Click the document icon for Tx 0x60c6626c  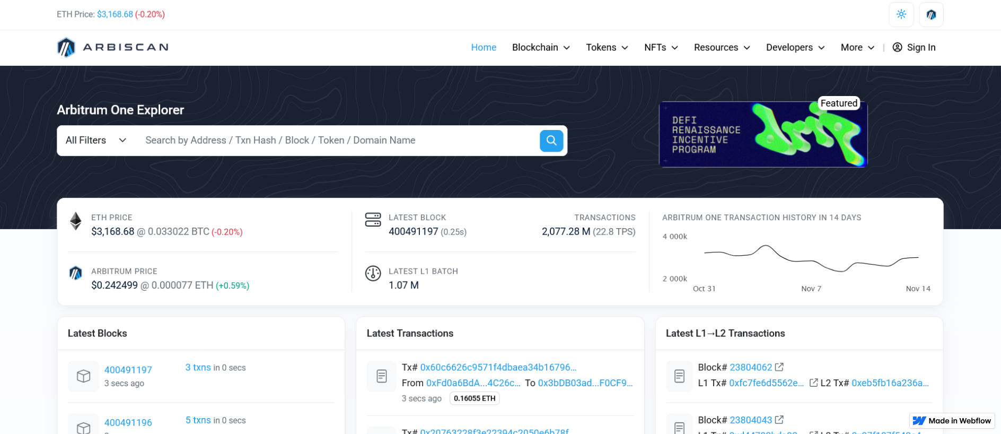382,376
